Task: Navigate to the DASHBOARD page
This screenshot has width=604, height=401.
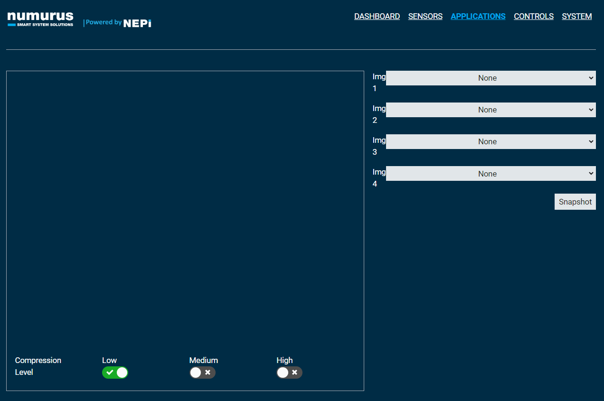Action: [x=377, y=16]
